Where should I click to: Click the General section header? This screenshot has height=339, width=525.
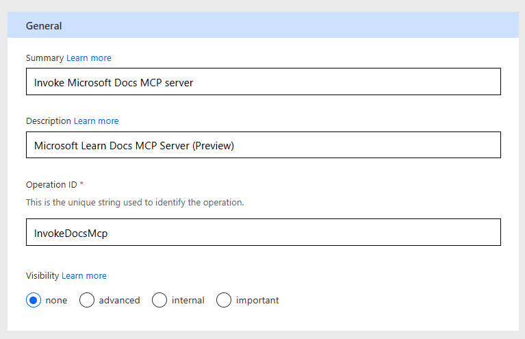(263, 25)
